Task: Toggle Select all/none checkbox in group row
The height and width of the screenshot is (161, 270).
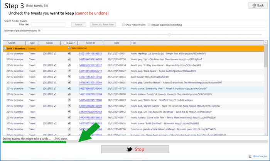Action: coord(69,48)
